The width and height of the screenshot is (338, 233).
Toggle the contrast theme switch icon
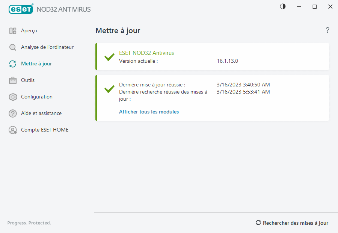click(x=283, y=6)
